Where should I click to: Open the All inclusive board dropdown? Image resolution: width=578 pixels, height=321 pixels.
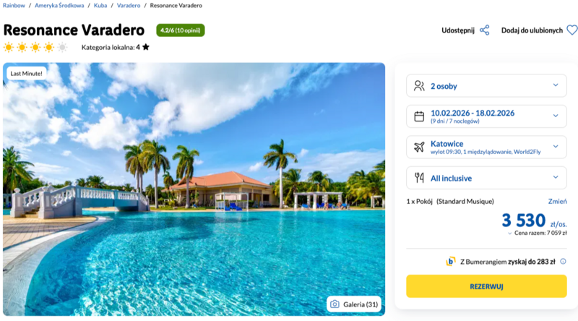tap(555, 177)
